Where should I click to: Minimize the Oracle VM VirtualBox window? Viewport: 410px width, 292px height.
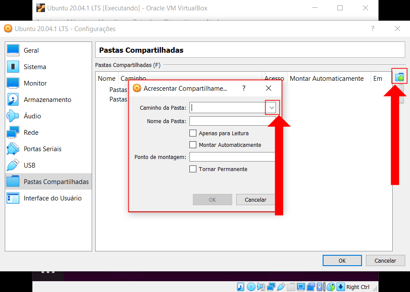click(x=315, y=8)
